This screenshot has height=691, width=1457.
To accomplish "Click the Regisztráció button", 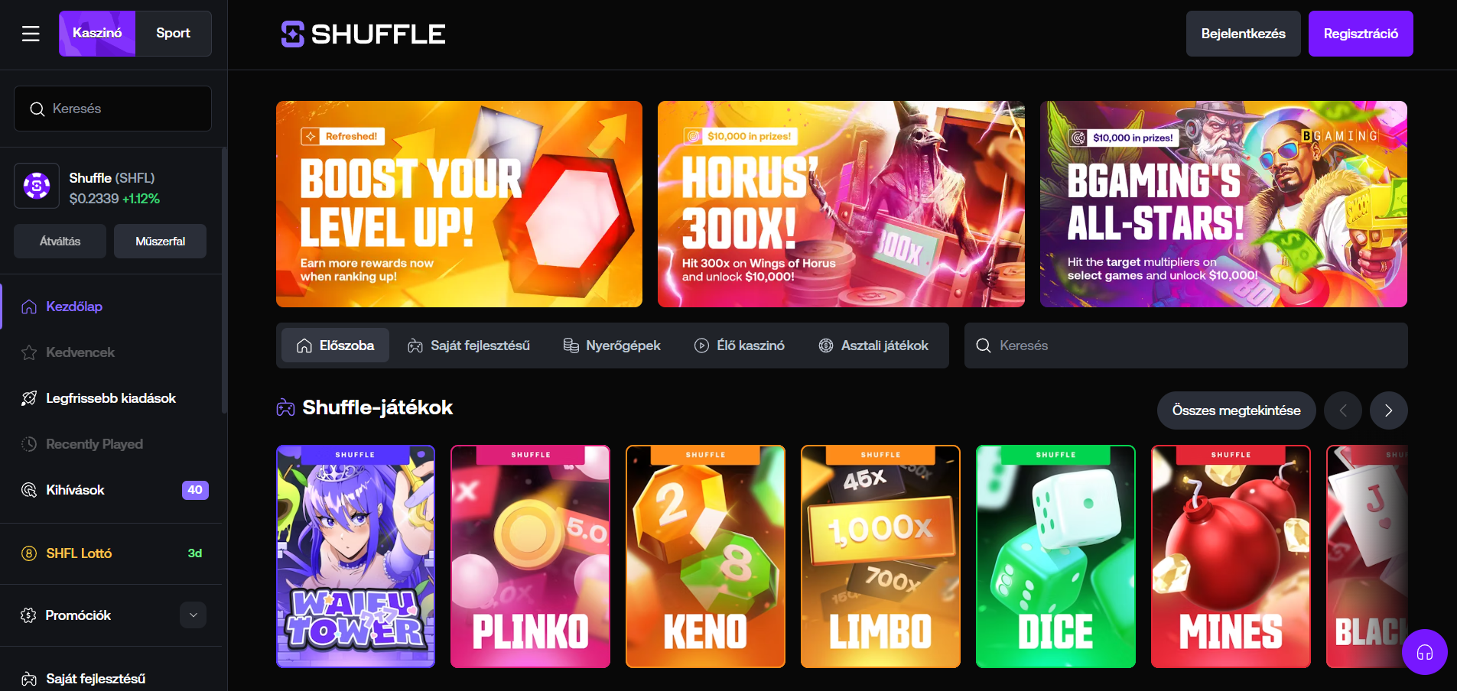I will [1361, 34].
